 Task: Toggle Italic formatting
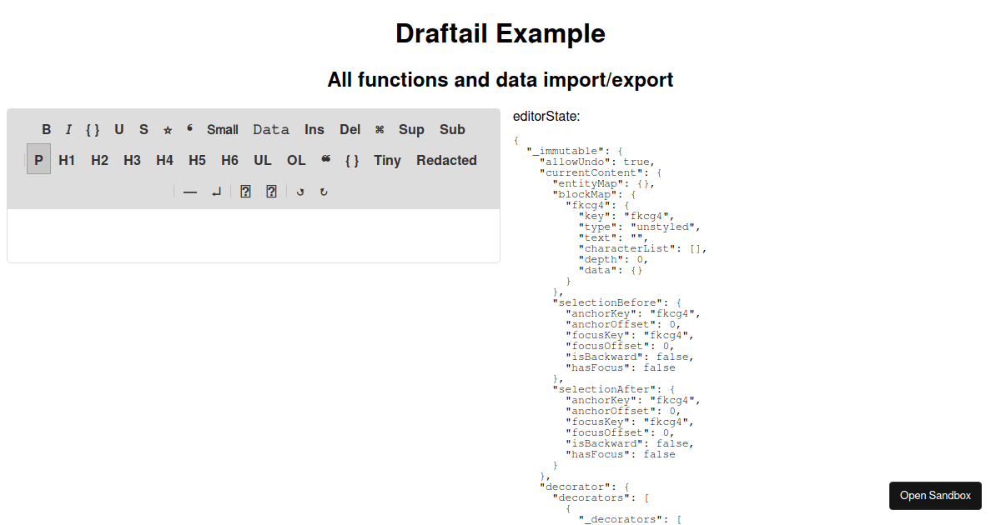[68, 129]
